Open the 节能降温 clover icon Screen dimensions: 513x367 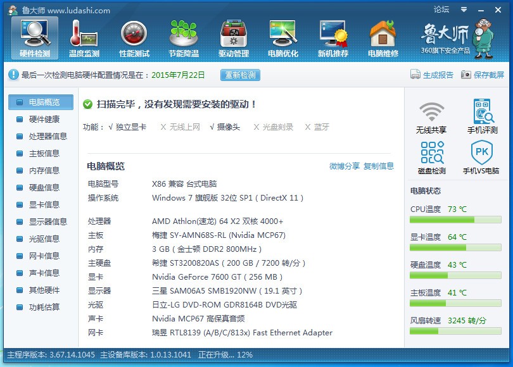(x=184, y=38)
